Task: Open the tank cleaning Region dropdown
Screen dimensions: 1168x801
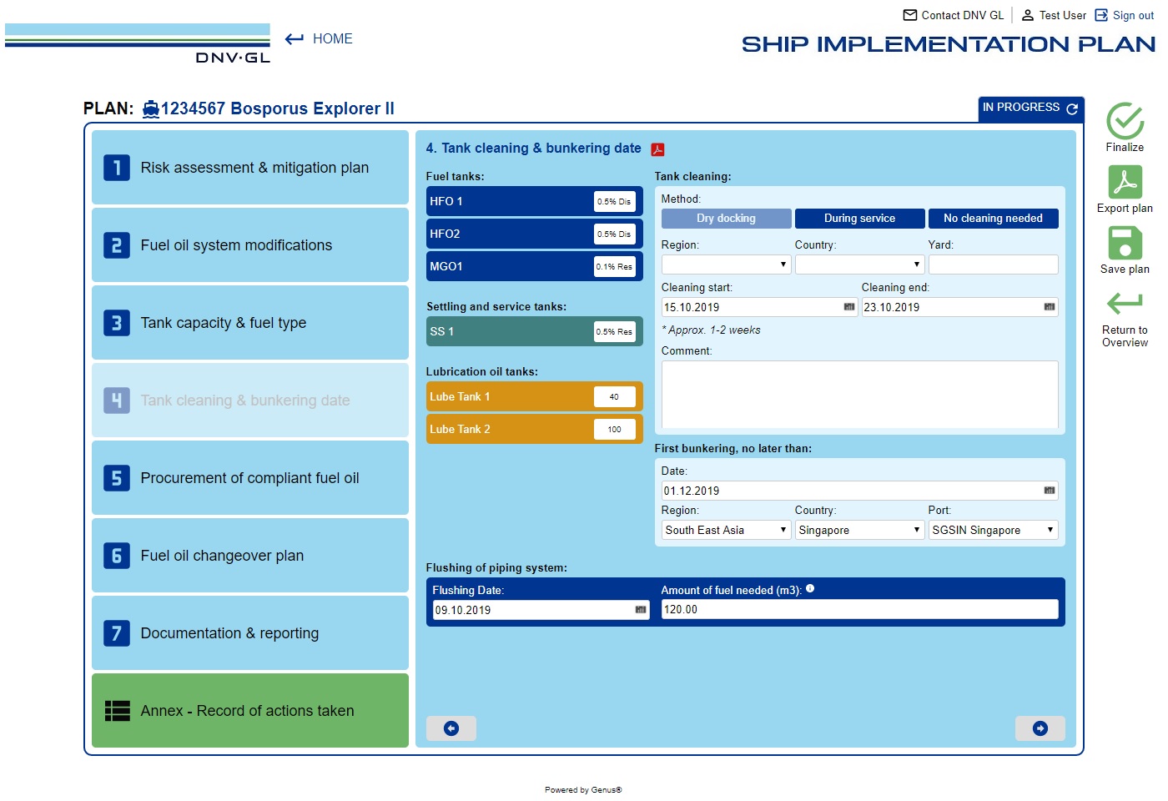Action: 725,264
